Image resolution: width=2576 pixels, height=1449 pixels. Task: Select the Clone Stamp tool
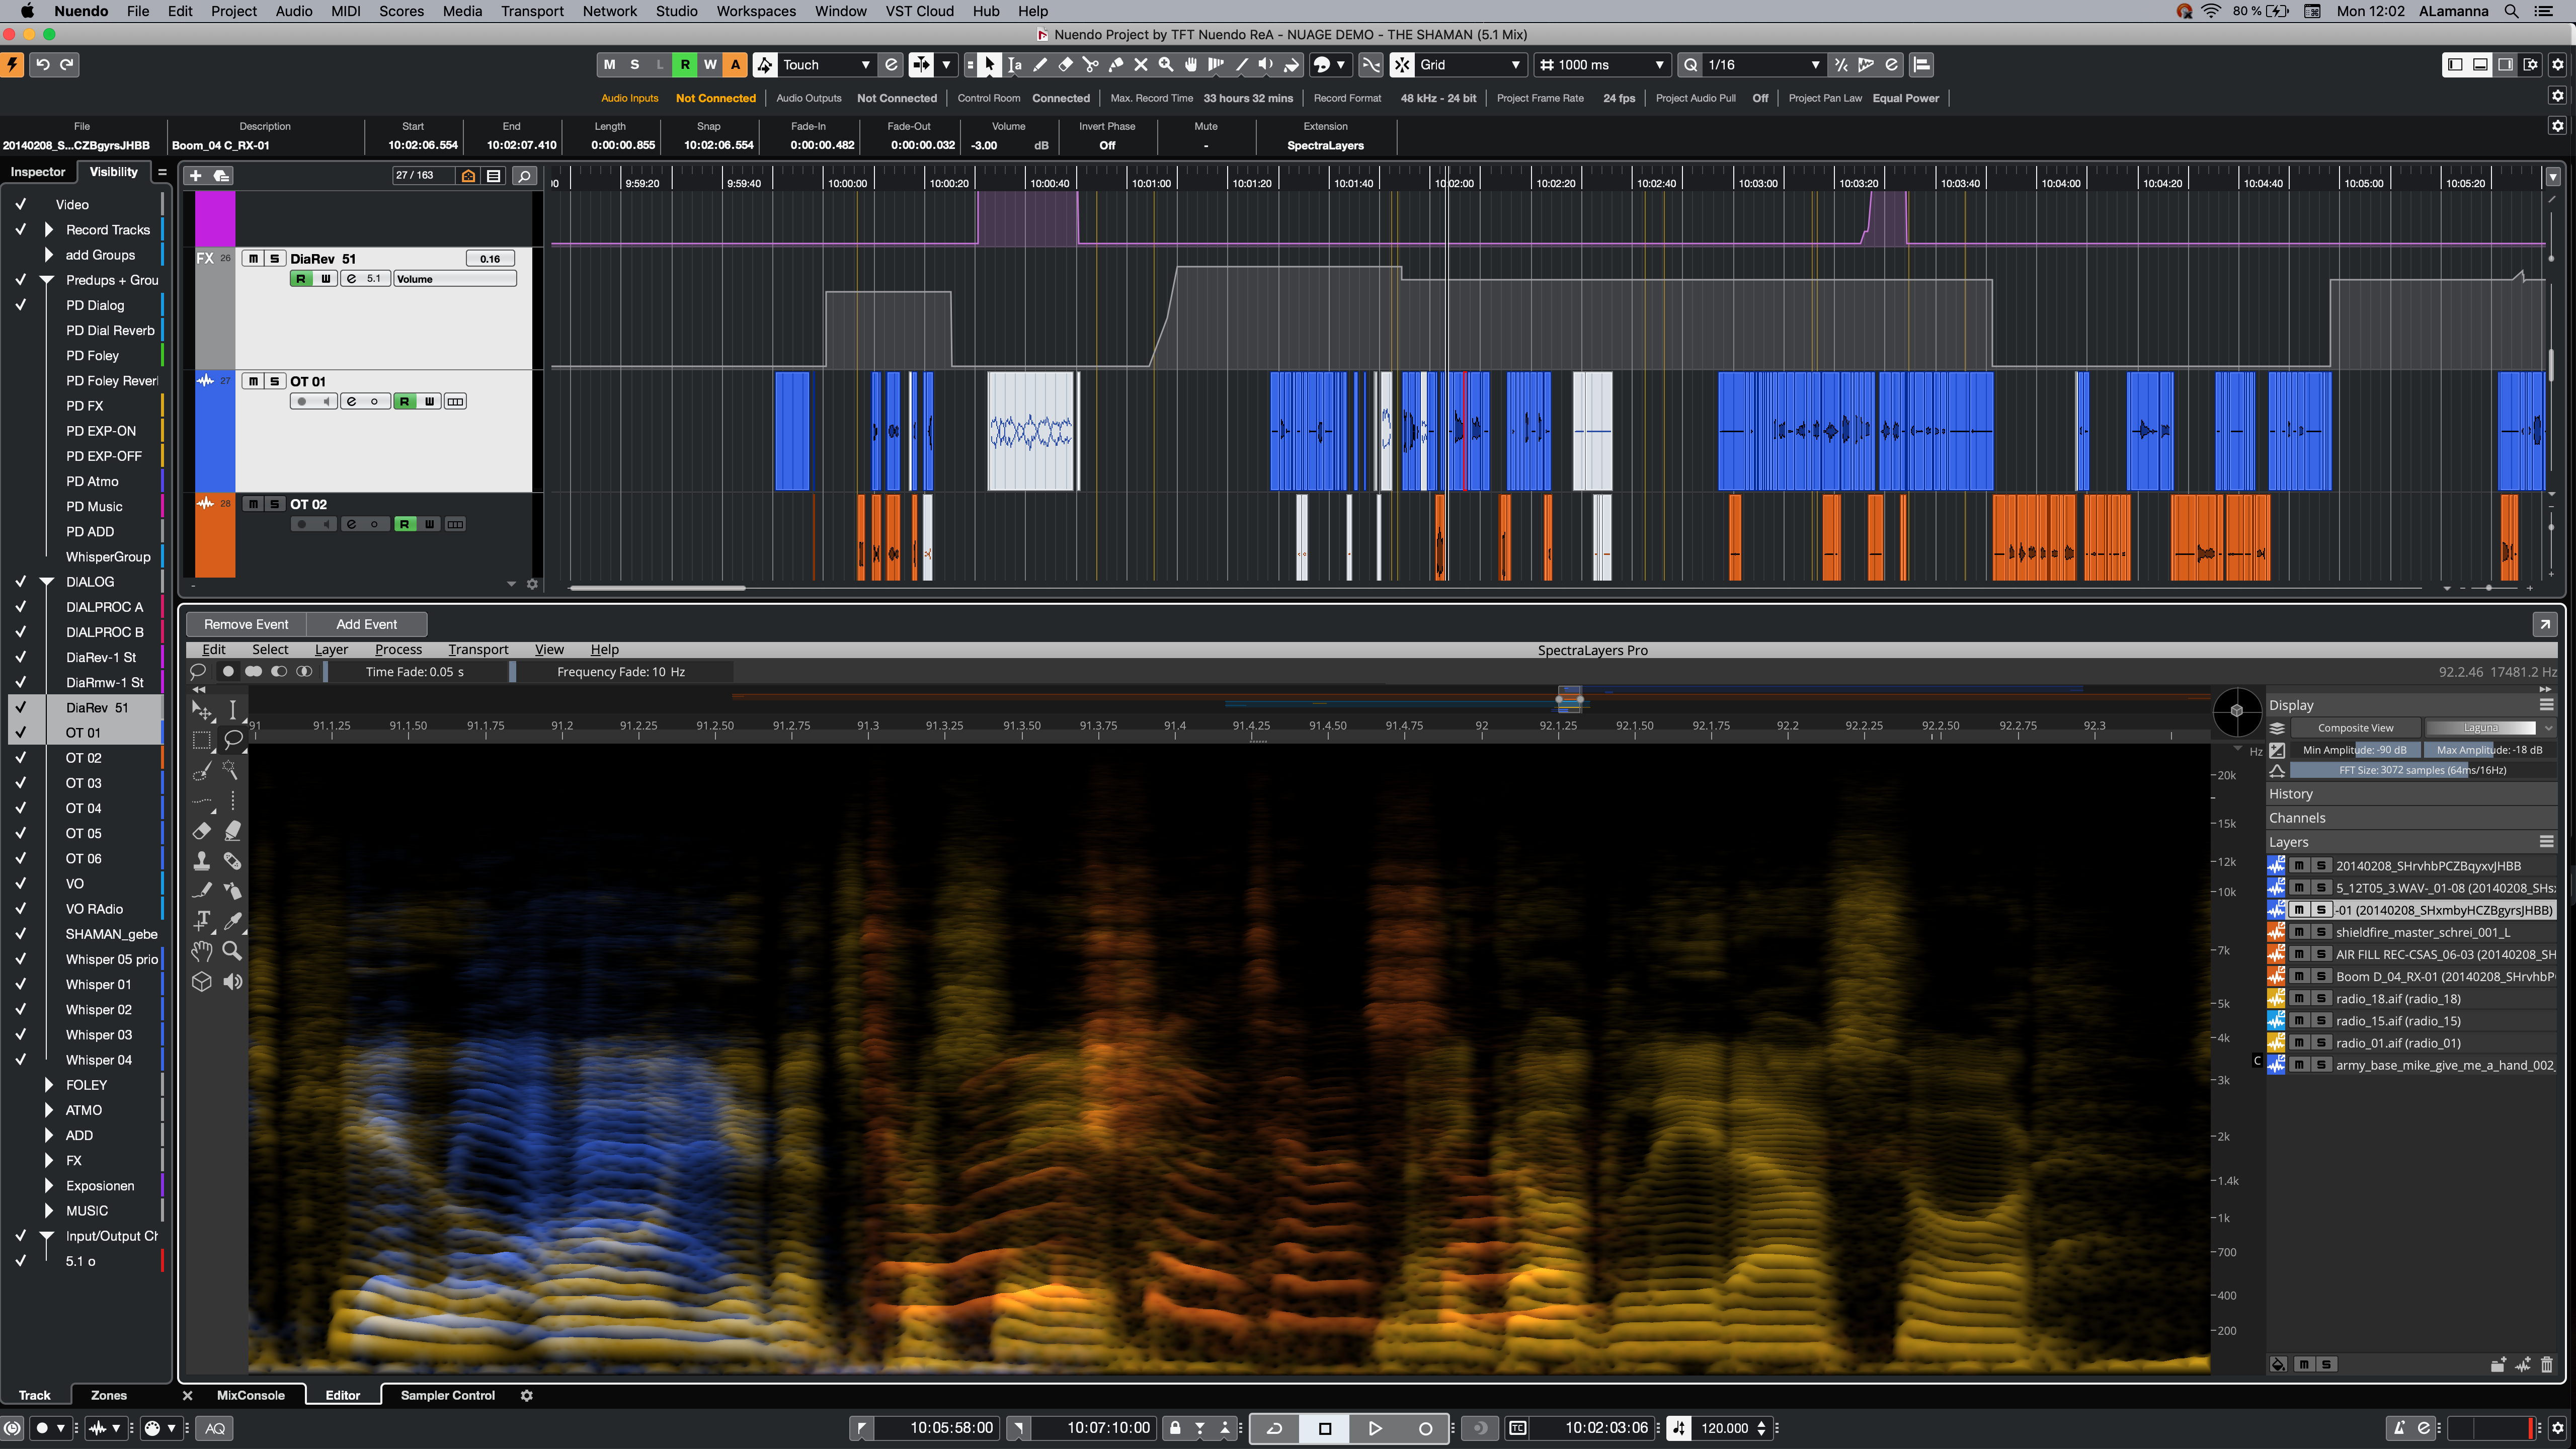tap(202, 860)
